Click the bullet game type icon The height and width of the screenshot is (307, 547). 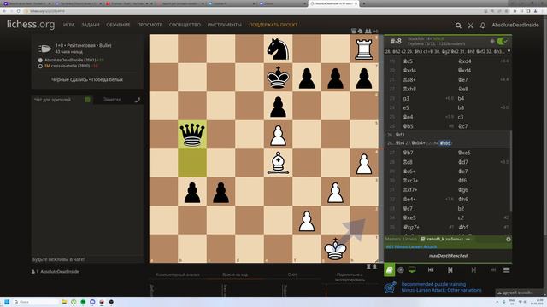click(x=44, y=49)
